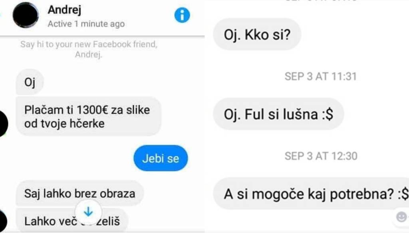
Task: Click the 'Plačam ti 1300€' message
Action: (x=88, y=116)
